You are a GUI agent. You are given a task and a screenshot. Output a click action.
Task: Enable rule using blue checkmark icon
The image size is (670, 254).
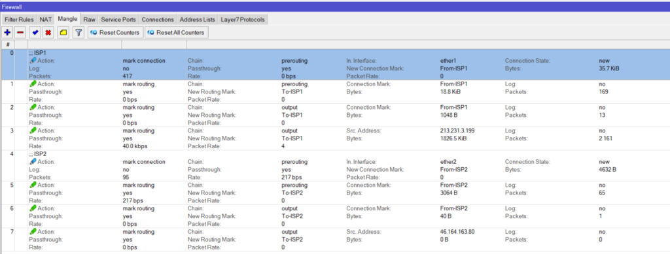[35, 33]
